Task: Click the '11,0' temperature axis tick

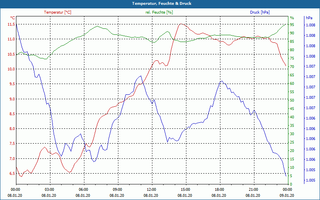Action: click(x=11, y=39)
